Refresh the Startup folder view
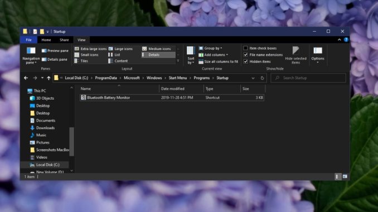 [262, 78]
